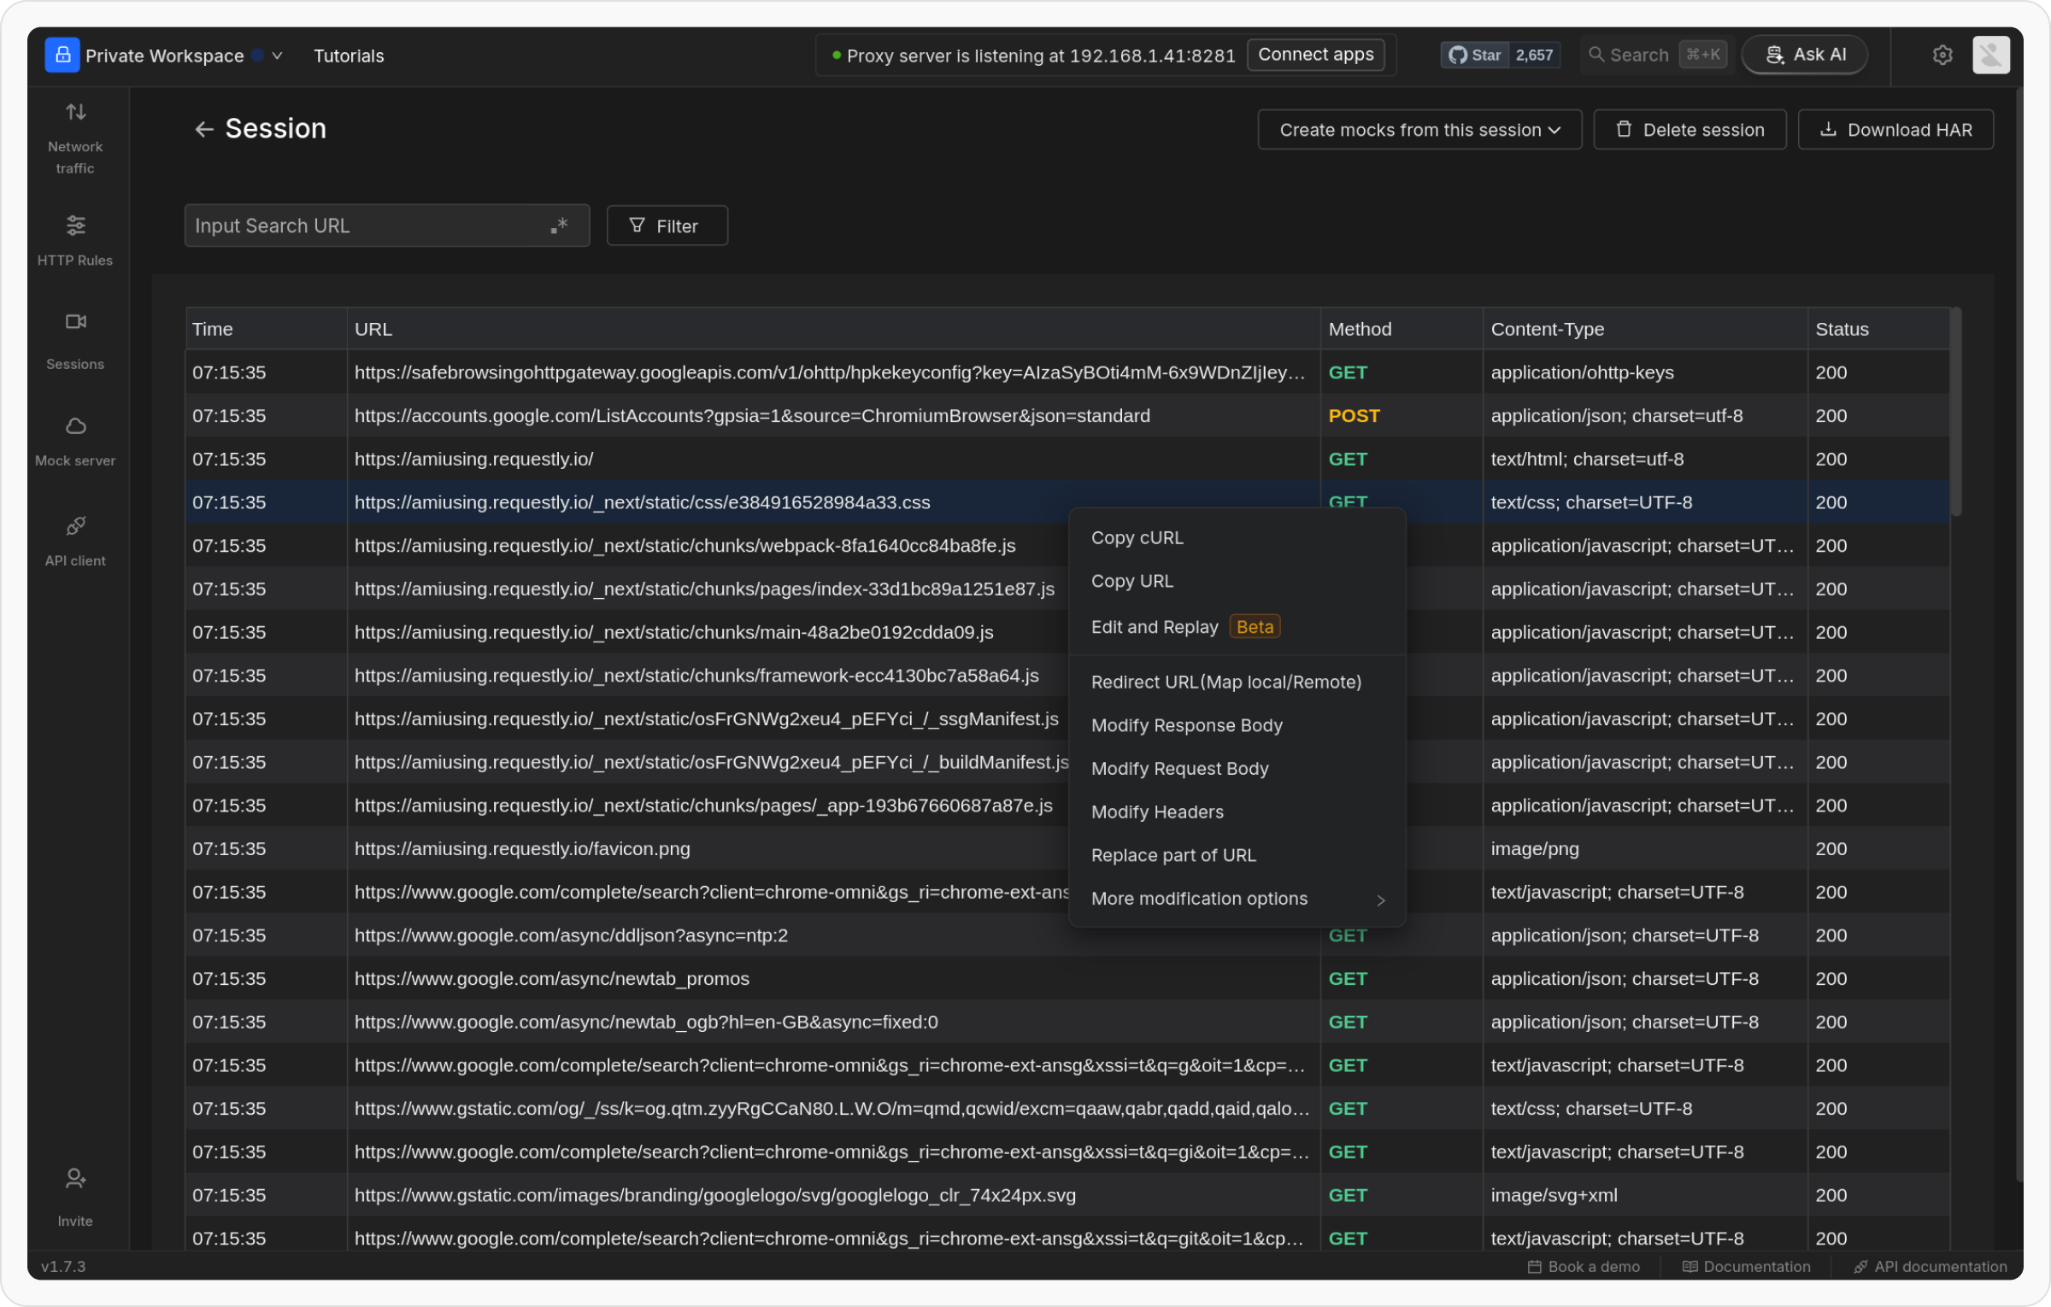This screenshot has height=1307, width=2051.
Task: Click the Invite user icon
Action: coord(75,1180)
